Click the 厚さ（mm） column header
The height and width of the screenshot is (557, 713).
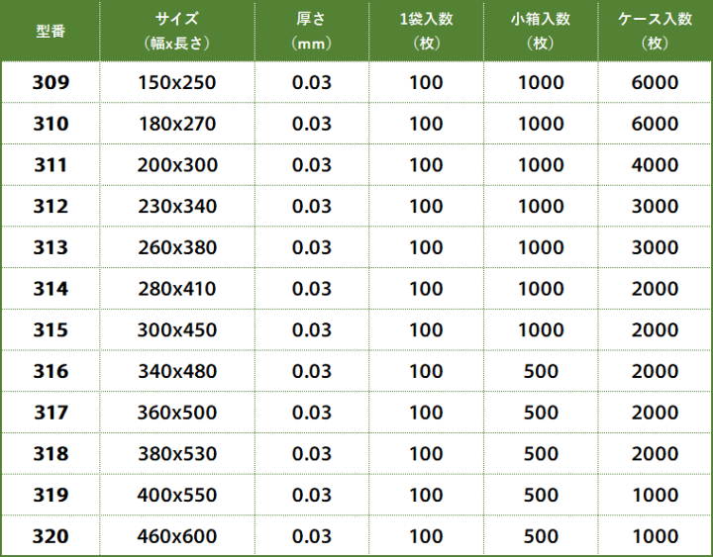[312, 31]
